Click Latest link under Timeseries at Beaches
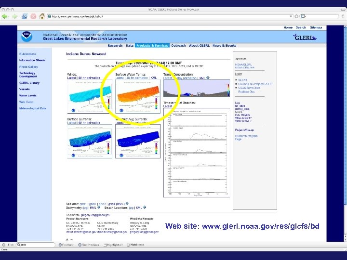347x260 pixels. (168, 106)
